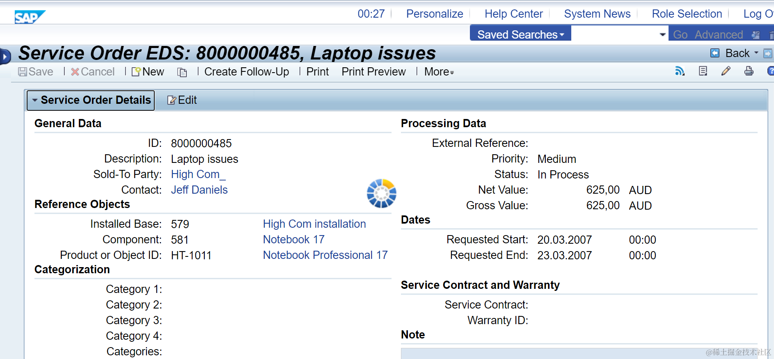This screenshot has width=774, height=359.
Task: Click the document list icon
Action: point(703,71)
